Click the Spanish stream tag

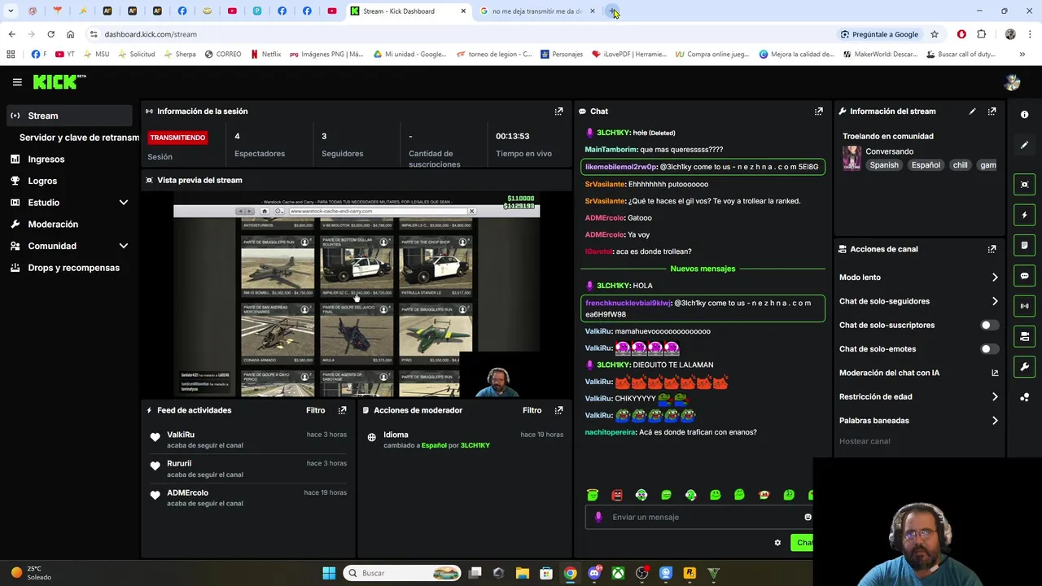883,165
